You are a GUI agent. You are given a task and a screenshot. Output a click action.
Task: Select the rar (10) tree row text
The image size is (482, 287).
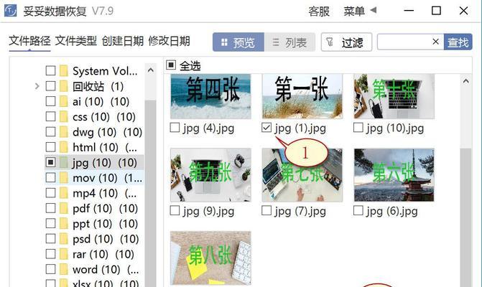click(104, 254)
